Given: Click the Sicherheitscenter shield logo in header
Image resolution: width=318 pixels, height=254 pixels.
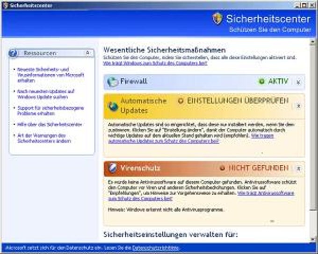Looking at the screenshot, I should 217,19.
